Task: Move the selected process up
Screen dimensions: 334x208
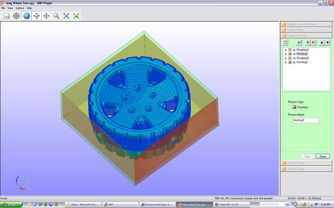Action: click(x=321, y=42)
